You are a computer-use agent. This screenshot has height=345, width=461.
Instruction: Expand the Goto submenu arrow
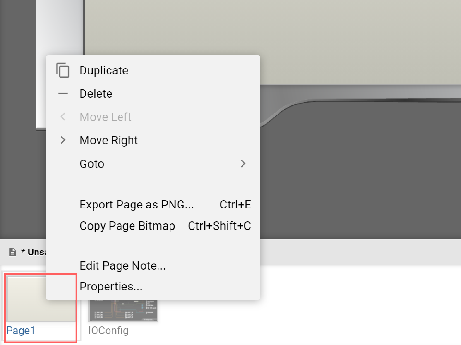pyautogui.click(x=243, y=164)
